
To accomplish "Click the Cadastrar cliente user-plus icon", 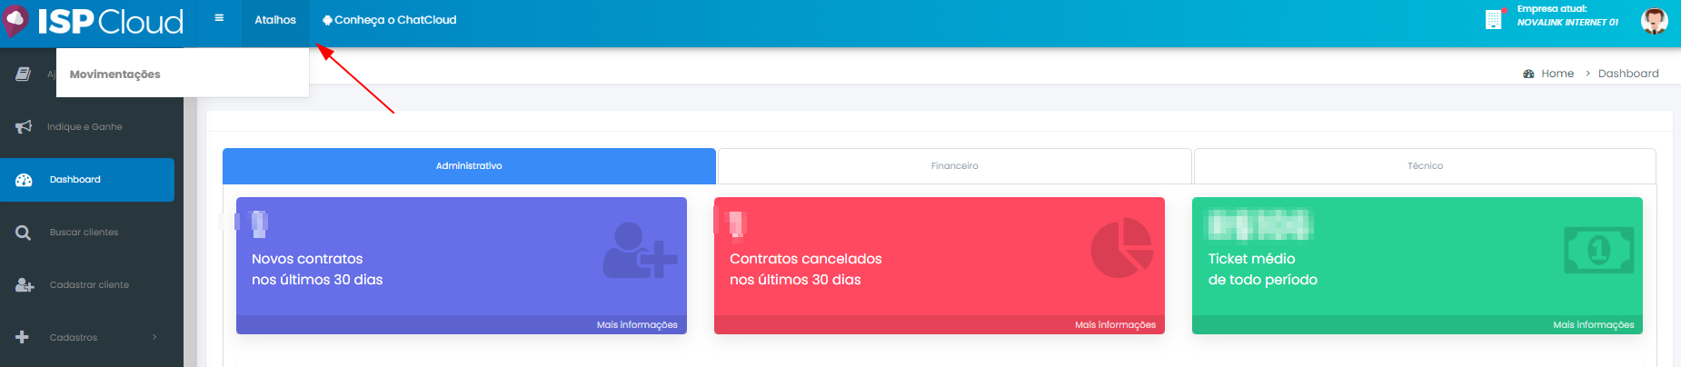I will click(x=24, y=285).
